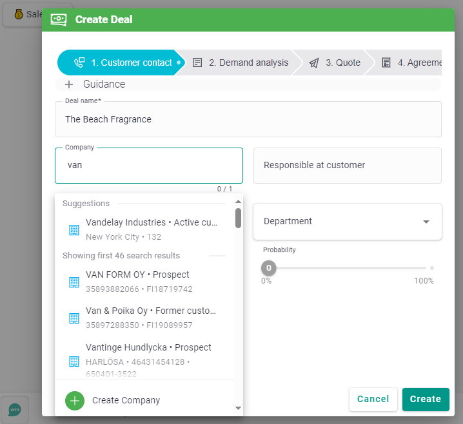Click the building icon beside VAN FORM OY
Image resolution: width=463 pixels, height=424 pixels.
click(74, 282)
